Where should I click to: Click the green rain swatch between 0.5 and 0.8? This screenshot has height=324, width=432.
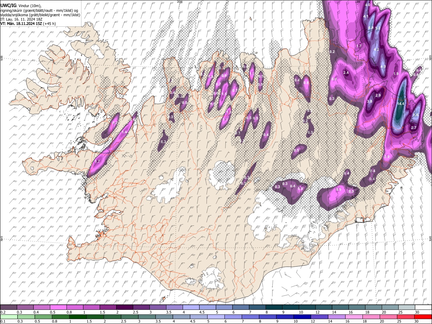coord(43,317)
